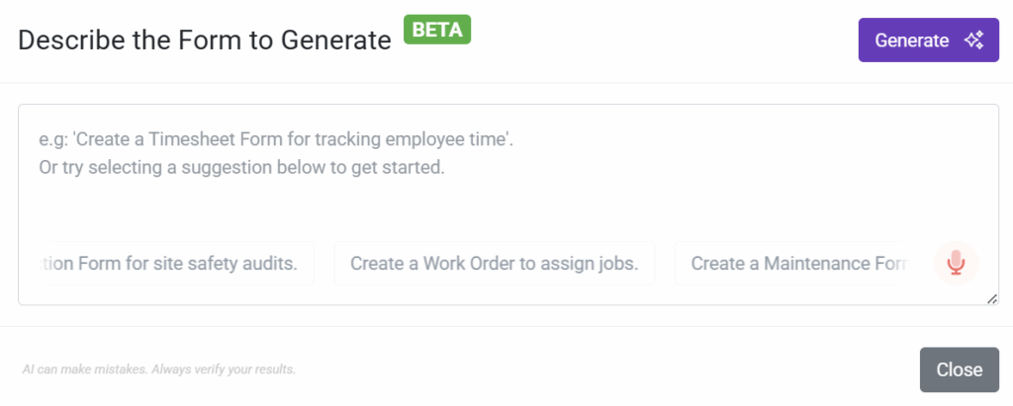Viewport: 1013px width, 406px height.
Task: Click the textarea resize handle in the corner
Action: pyautogui.click(x=992, y=299)
